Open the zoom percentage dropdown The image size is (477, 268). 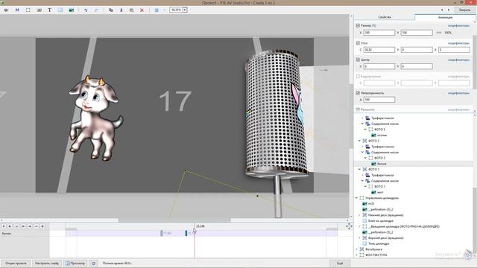[x=185, y=10]
